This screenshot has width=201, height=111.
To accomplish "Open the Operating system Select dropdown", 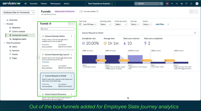I will coord(105,24).
